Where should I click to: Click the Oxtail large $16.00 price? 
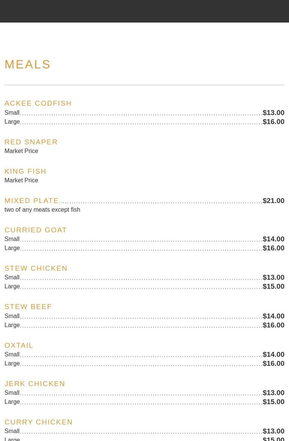pos(273,363)
